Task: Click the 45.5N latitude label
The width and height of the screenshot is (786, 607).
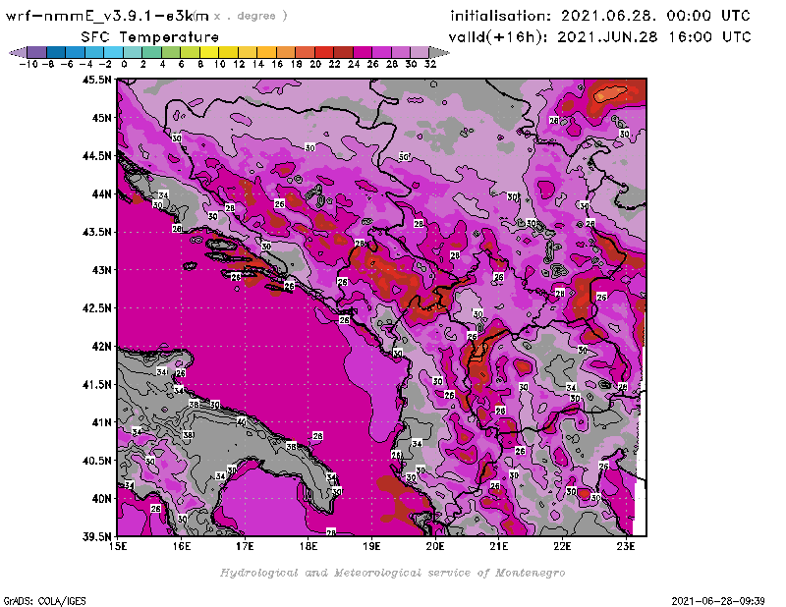Action: tap(97, 80)
